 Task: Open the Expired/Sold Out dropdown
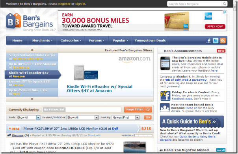(82, 118)
